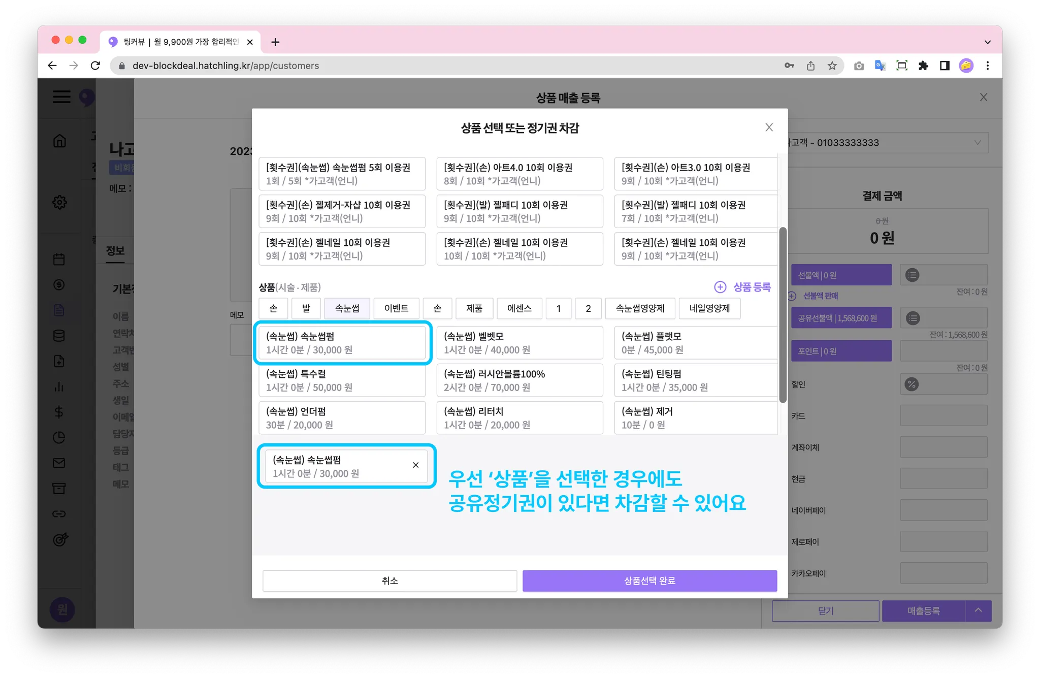Expand the arrow next to 매출등록 button
The image size is (1040, 678).
978,610
